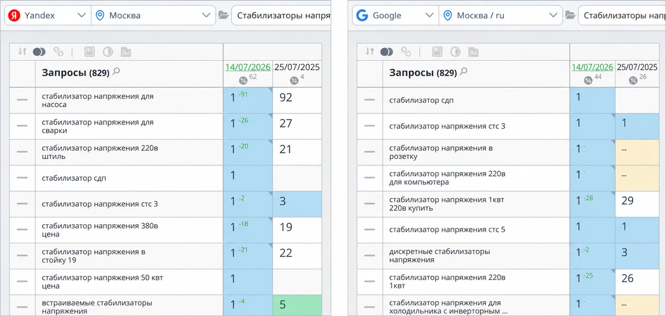The image size is (666, 316).
Task: Click the dash handle beside стабилизатор напряжения 220в штиль
Action: point(22,152)
